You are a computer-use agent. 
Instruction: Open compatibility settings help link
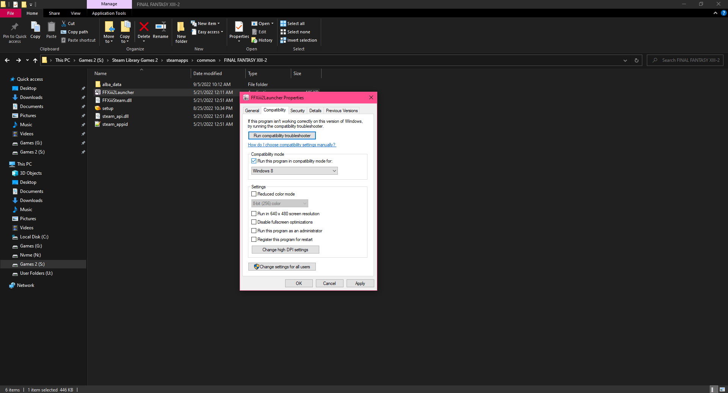pos(292,145)
